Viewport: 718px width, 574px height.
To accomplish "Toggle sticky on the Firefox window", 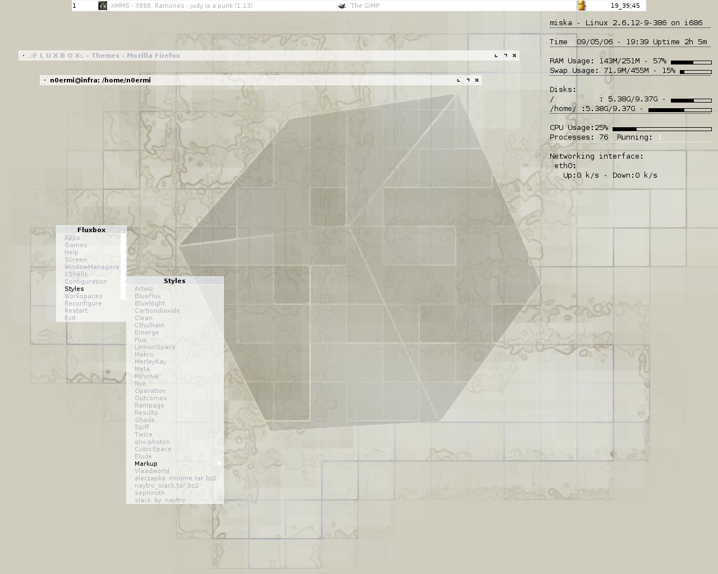I will [x=24, y=55].
